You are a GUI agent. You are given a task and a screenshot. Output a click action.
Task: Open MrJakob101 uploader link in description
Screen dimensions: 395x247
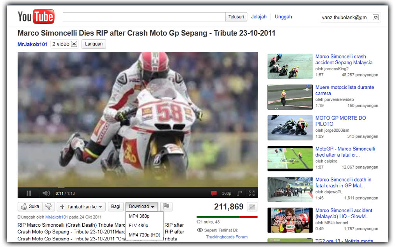point(57,217)
